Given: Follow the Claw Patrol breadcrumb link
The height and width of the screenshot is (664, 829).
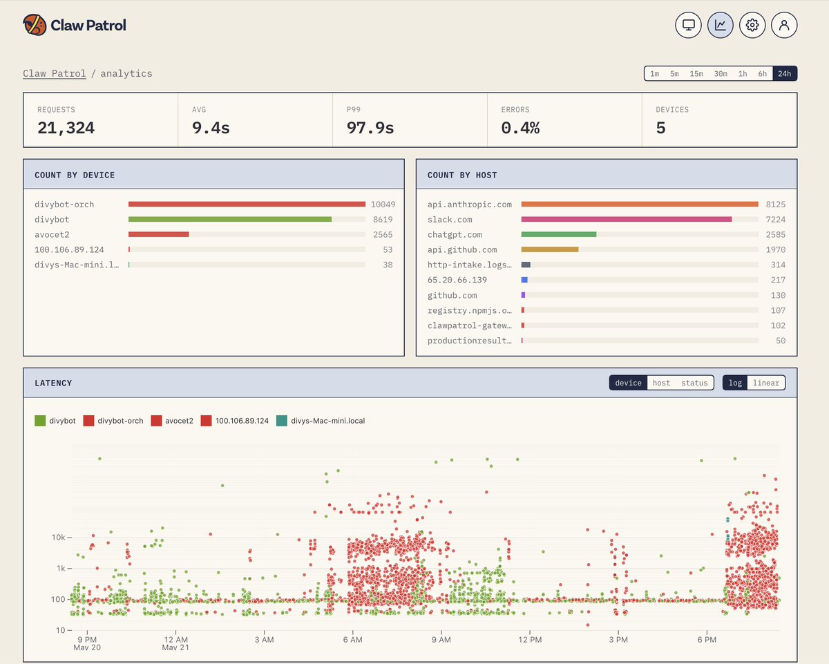Looking at the screenshot, I should click(x=55, y=73).
